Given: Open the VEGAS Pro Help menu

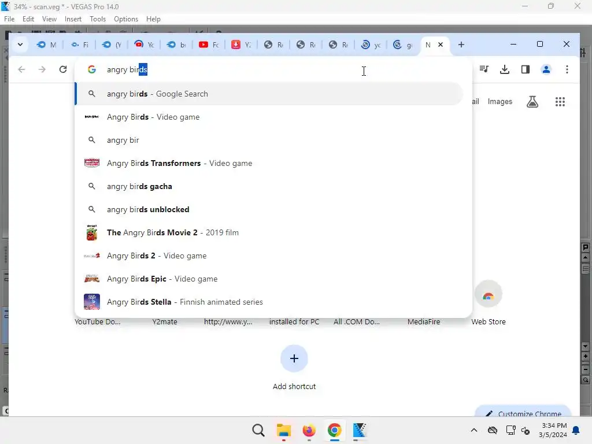Looking at the screenshot, I should [153, 19].
